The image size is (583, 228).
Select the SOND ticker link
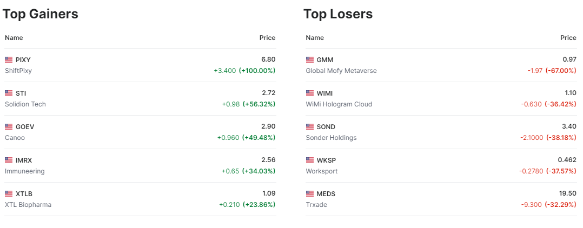326,127
